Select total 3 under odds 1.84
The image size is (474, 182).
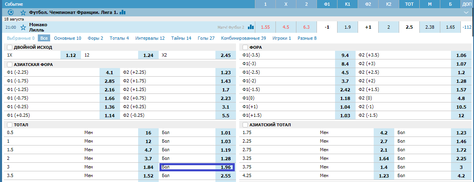click(148, 167)
